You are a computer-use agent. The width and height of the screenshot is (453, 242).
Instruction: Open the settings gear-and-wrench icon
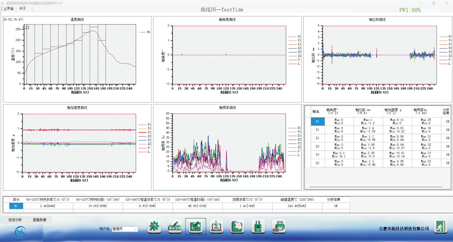[154, 226]
